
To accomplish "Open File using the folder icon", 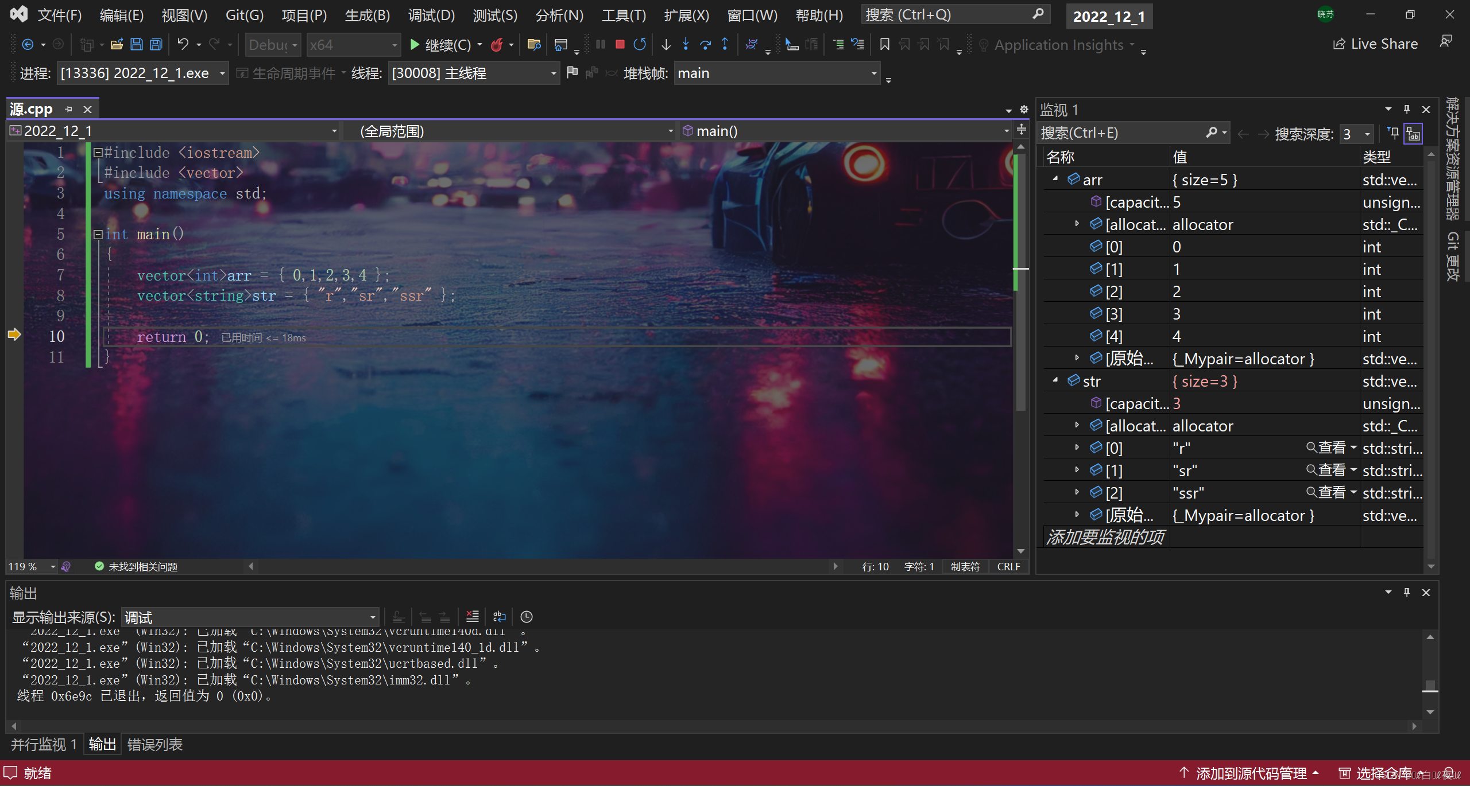I will [117, 44].
